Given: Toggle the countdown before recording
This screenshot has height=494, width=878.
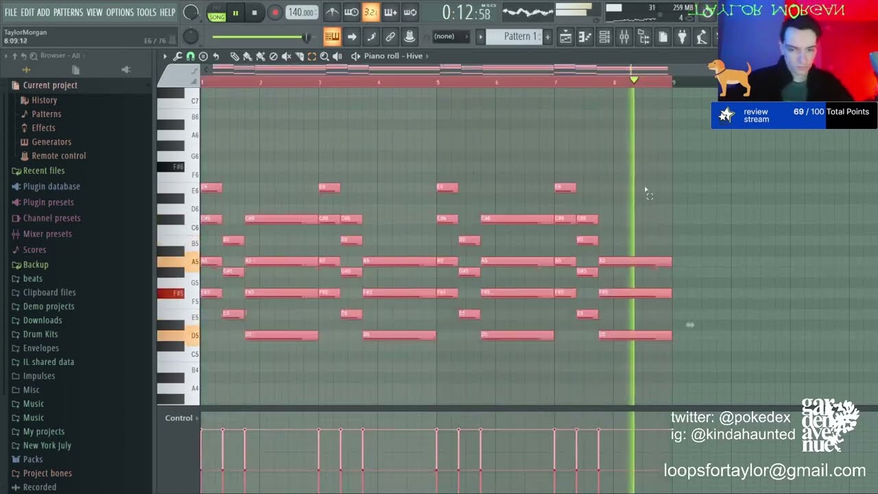Looking at the screenshot, I should [x=370, y=12].
